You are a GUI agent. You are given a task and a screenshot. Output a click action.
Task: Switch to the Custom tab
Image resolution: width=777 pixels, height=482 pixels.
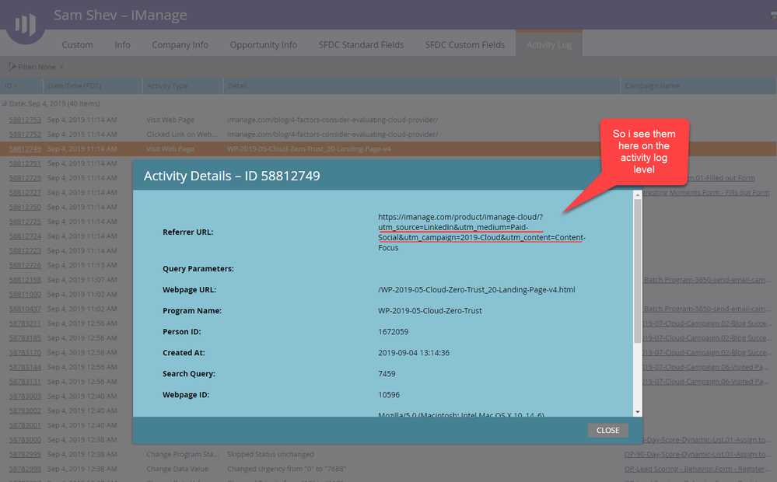(x=77, y=45)
